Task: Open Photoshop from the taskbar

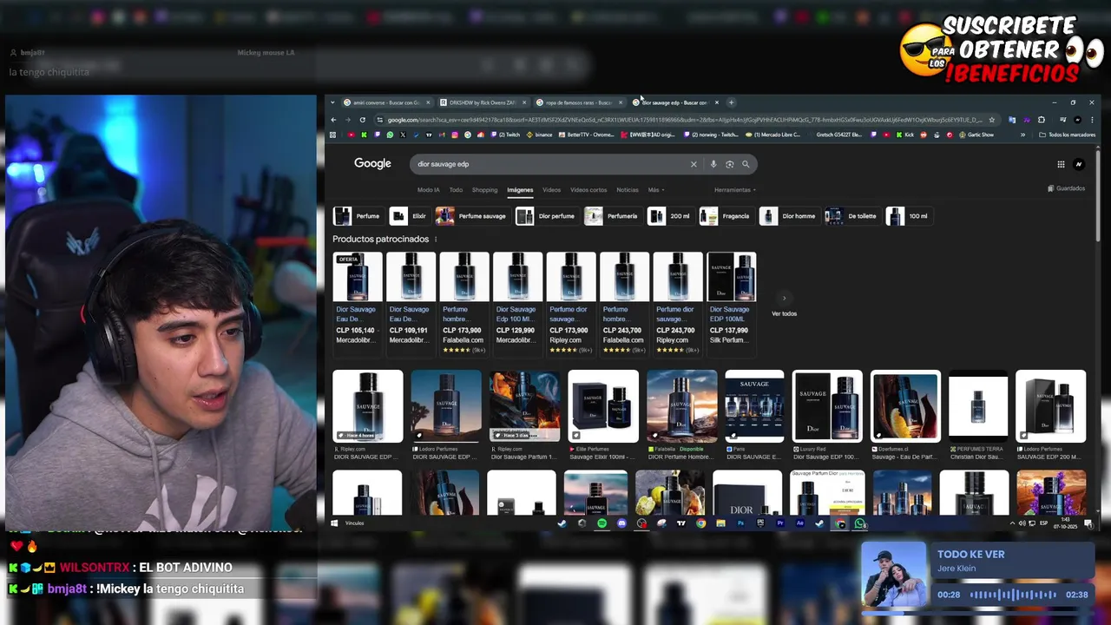Action: (x=741, y=523)
